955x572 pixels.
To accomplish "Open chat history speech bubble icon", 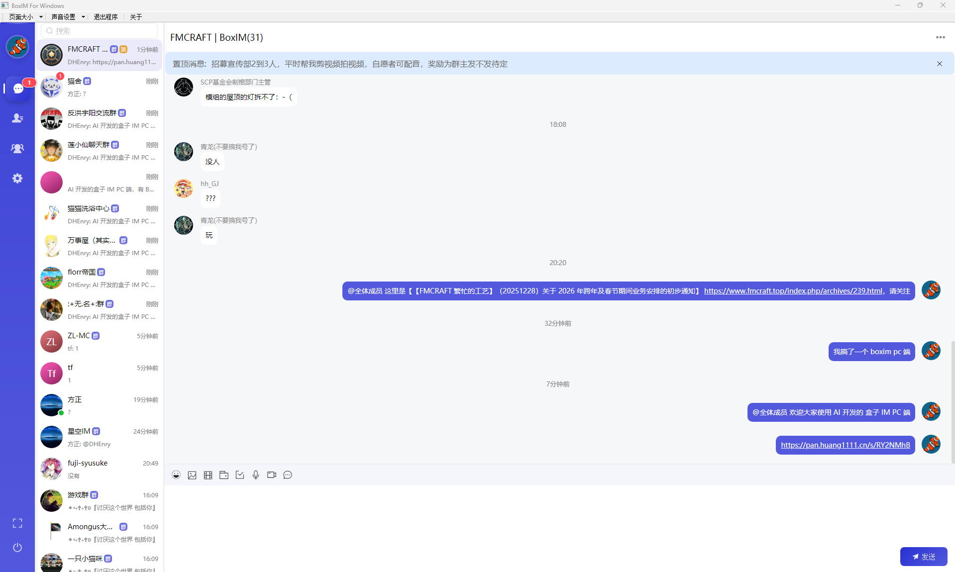I will tap(288, 475).
